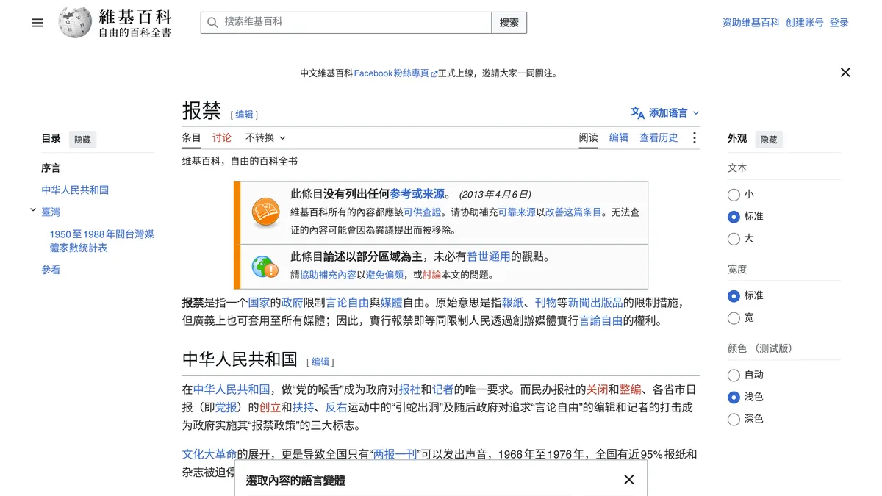This screenshot has height=496, width=882.
Task: Open 登录 login link
Action: point(839,23)
